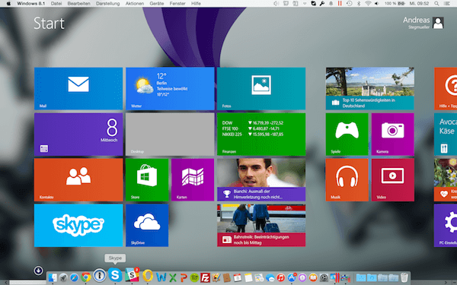Open the App Store icon in the Dock

292,277
